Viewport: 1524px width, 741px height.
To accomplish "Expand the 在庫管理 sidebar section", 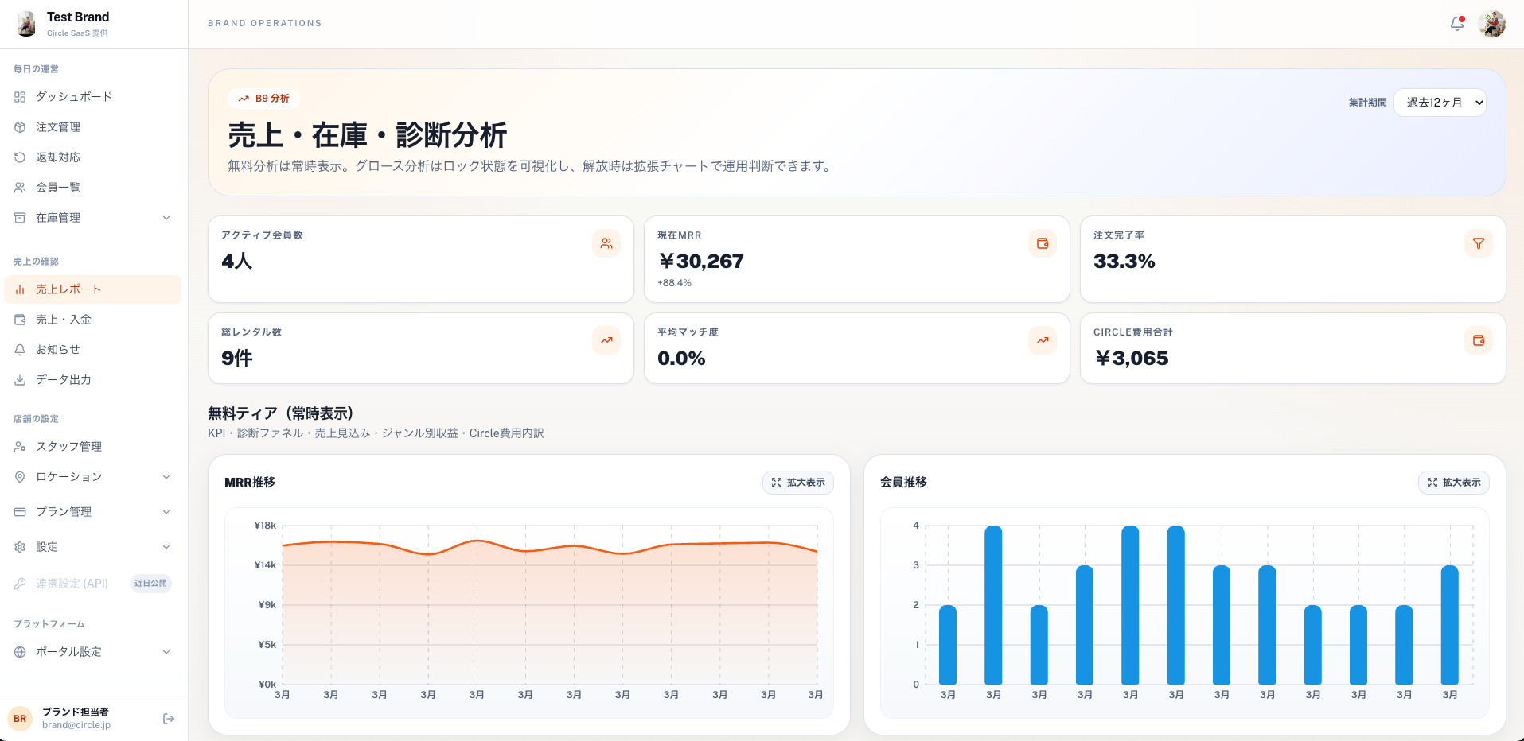I will 92,218.
